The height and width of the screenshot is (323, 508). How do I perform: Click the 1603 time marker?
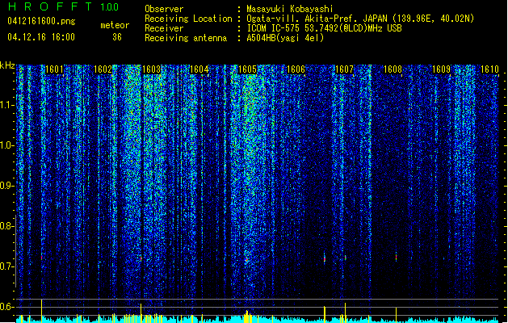coord(151,69)
